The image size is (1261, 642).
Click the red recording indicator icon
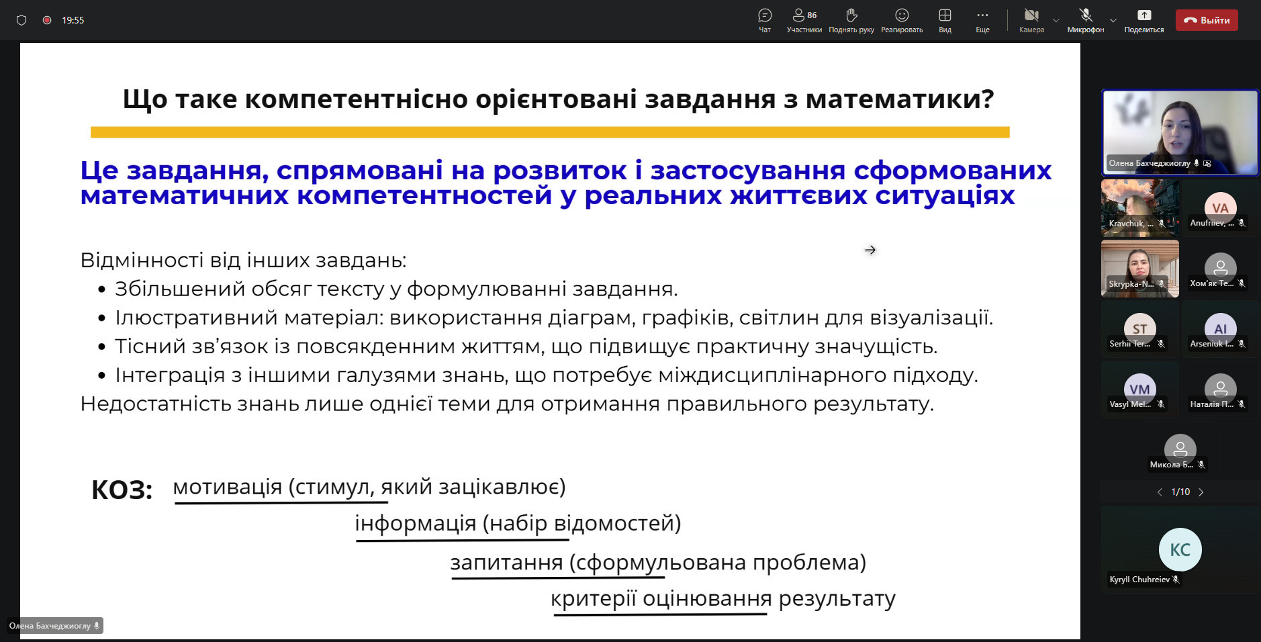pyautogui.click(x=47, y=20)
